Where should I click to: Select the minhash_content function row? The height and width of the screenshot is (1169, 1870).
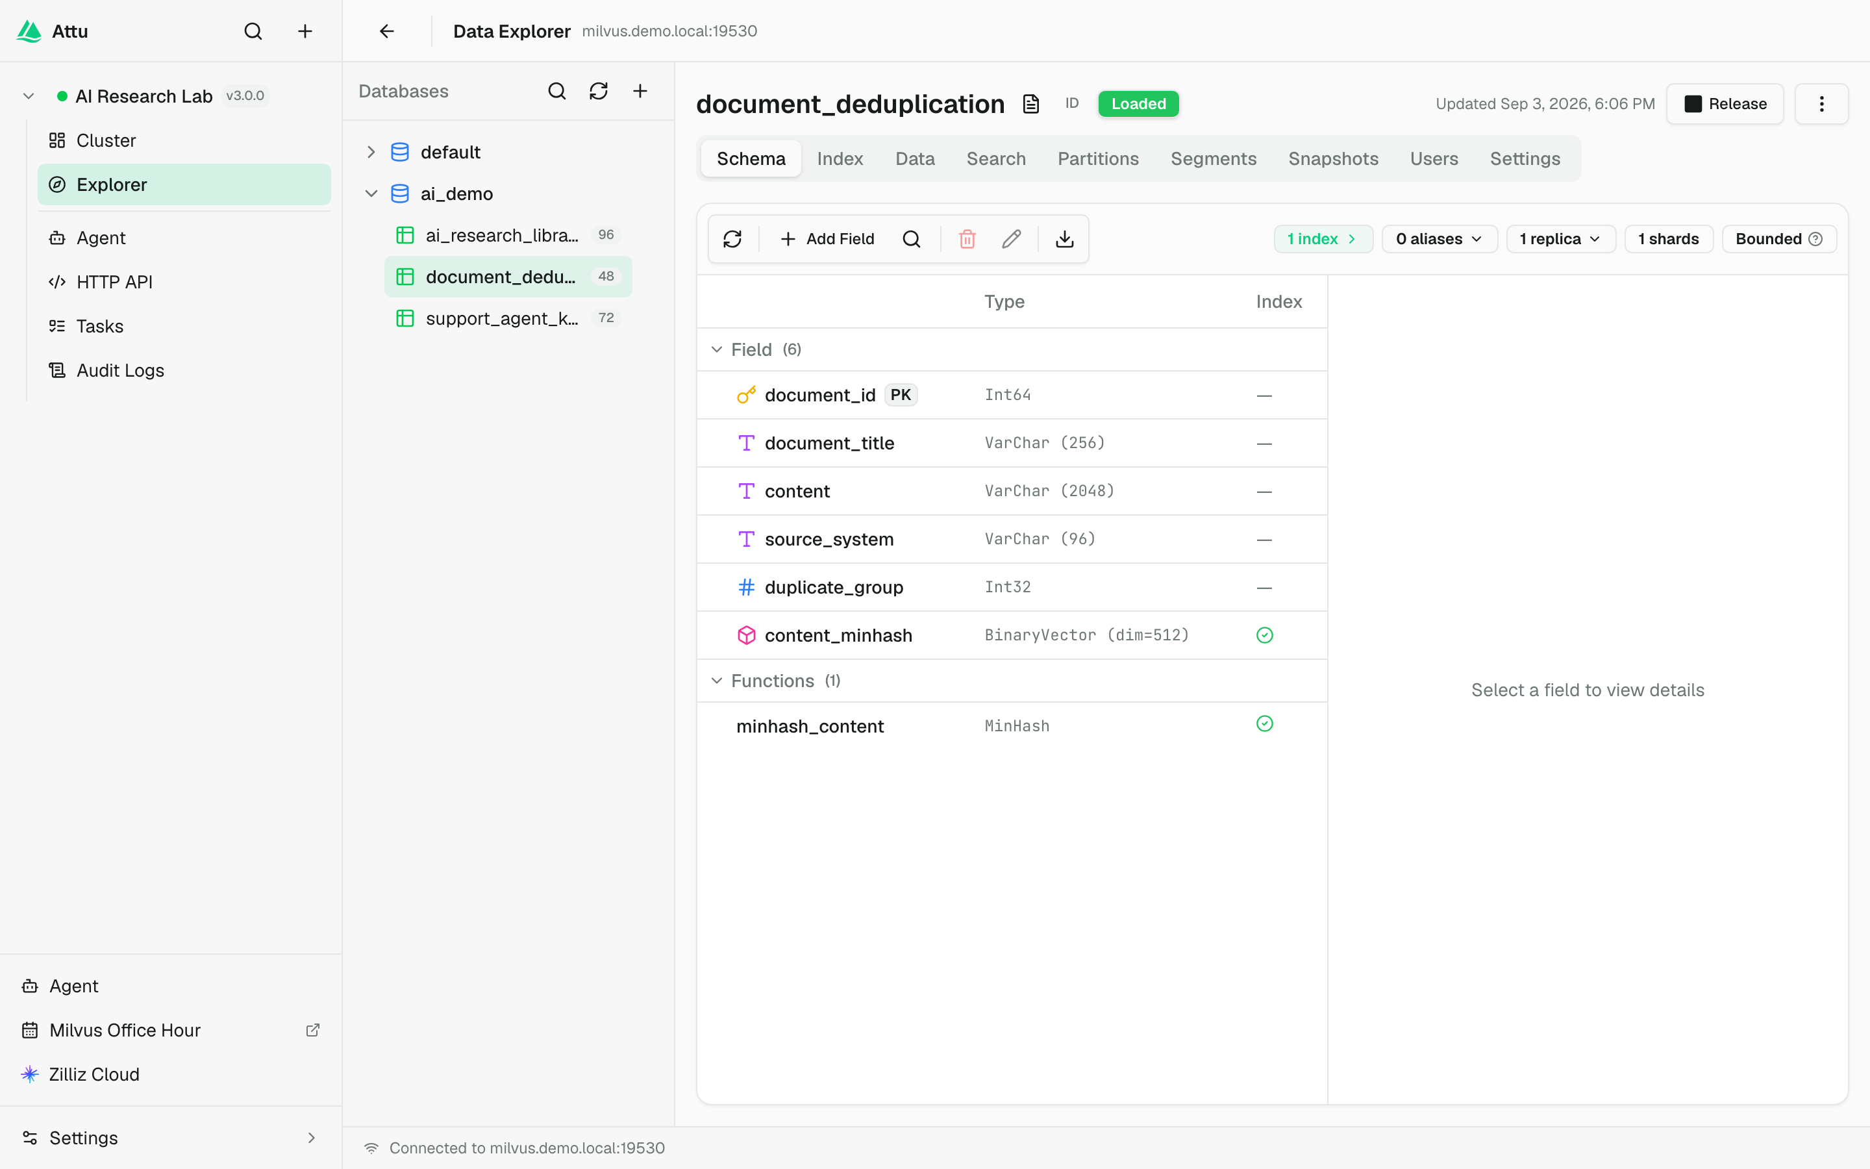[x=1012, y=726]
